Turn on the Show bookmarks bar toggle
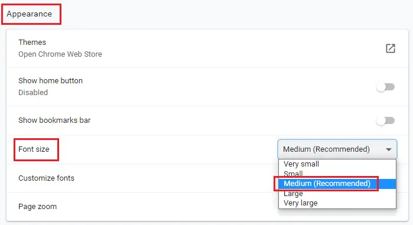The image size is (413, 225). click(x=385, y=120)
